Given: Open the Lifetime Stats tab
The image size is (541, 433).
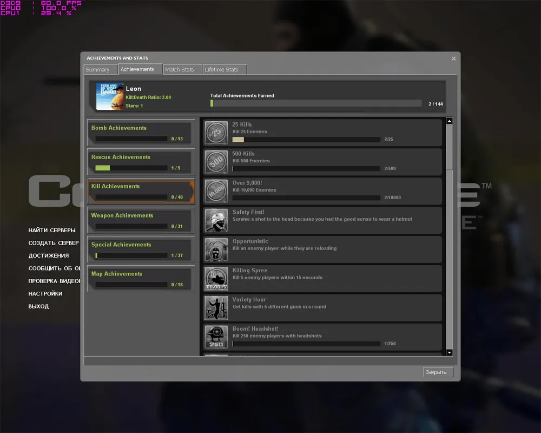Looking at the screenshot, I should [224, 69].
